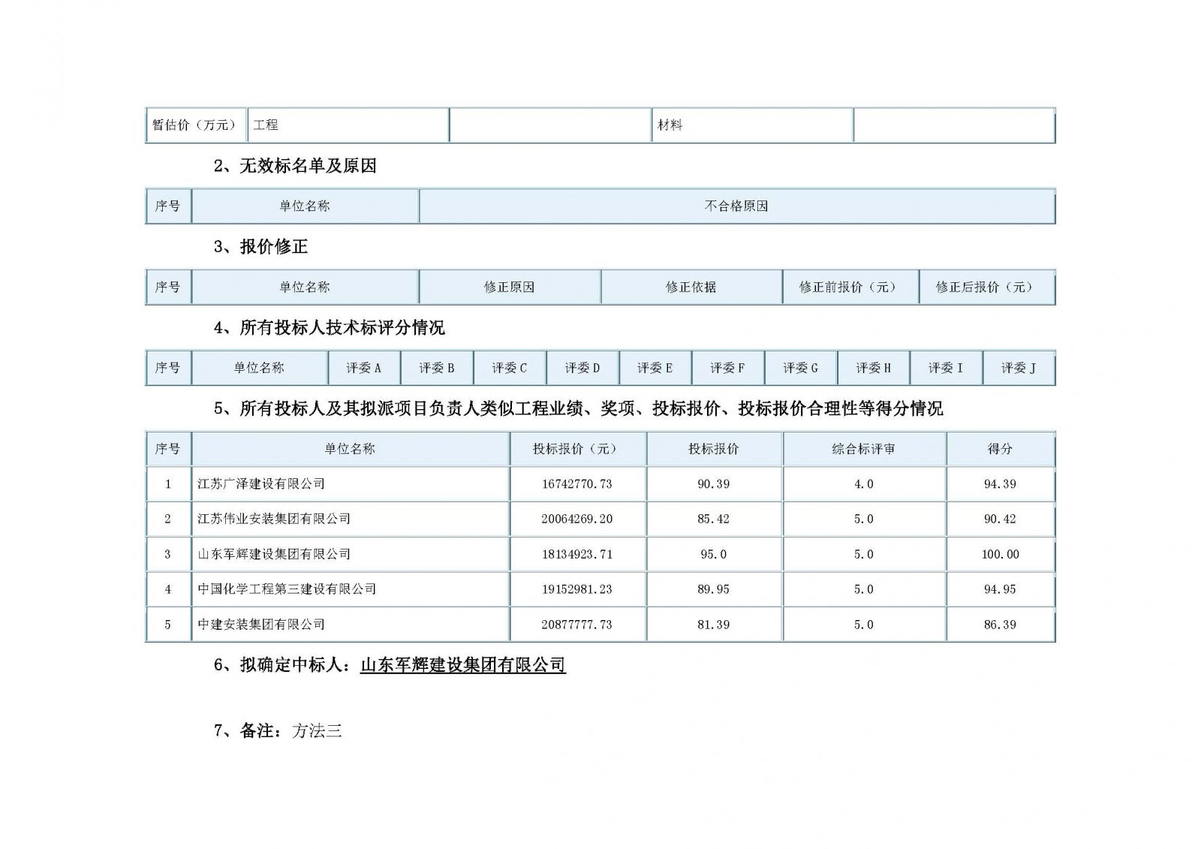The width and height of the screenshot is (1201, 849).
Task: Click the '评委 G' column header
Action: point(801,369)
